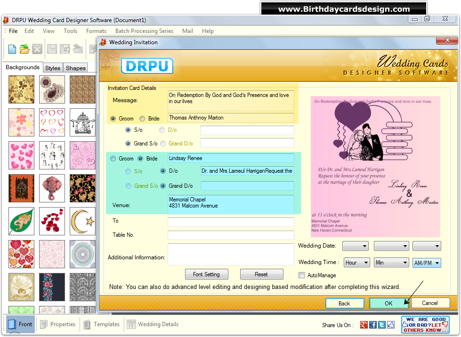The image size is (461, 337).
Task: Select Groom radio beside Thomas Anthnoy Marton
Action: (x=113, y=119)
